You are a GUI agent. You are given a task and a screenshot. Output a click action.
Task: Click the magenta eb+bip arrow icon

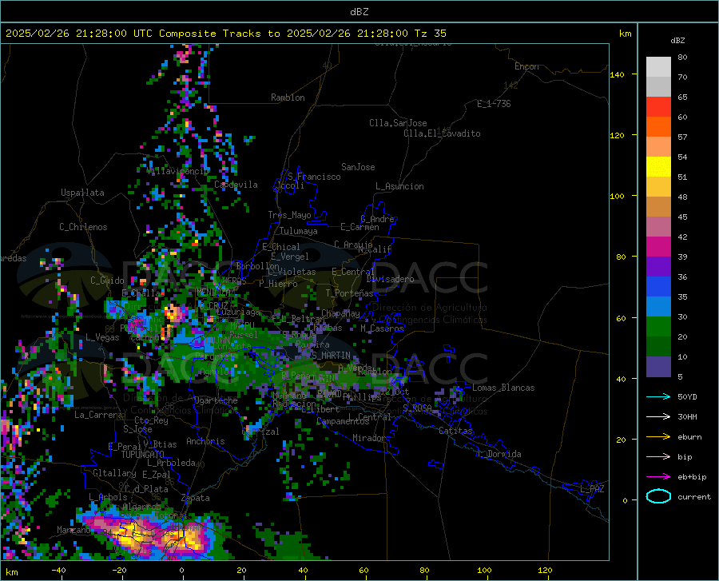(x=658, y=477)
